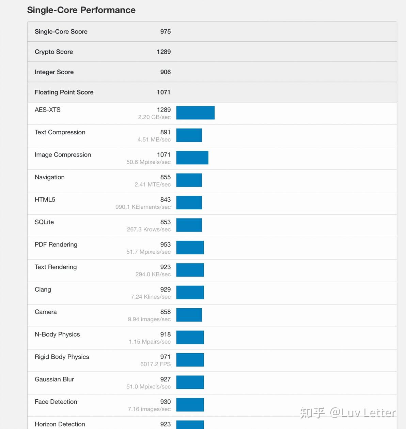This screenshot has height=429, width=406.
Task: Click the AES-XTS blue bar
Action: click(x=196, y=113)
